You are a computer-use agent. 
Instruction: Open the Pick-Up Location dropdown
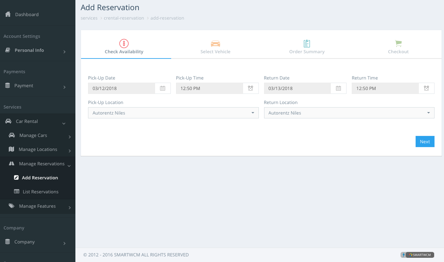click(173, 113)
